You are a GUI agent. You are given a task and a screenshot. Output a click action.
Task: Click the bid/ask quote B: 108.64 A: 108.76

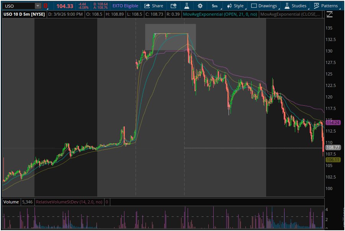click(101, 6)
